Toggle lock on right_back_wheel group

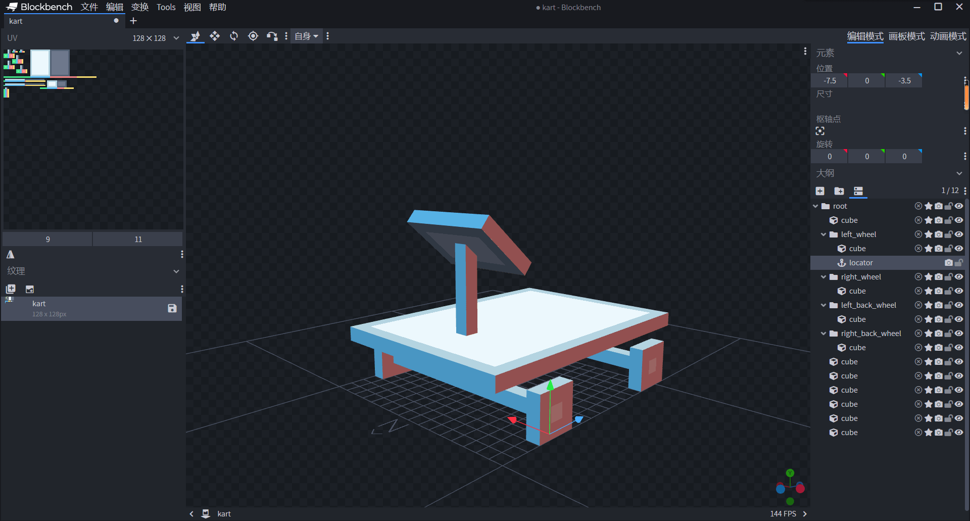pos(949,334)
